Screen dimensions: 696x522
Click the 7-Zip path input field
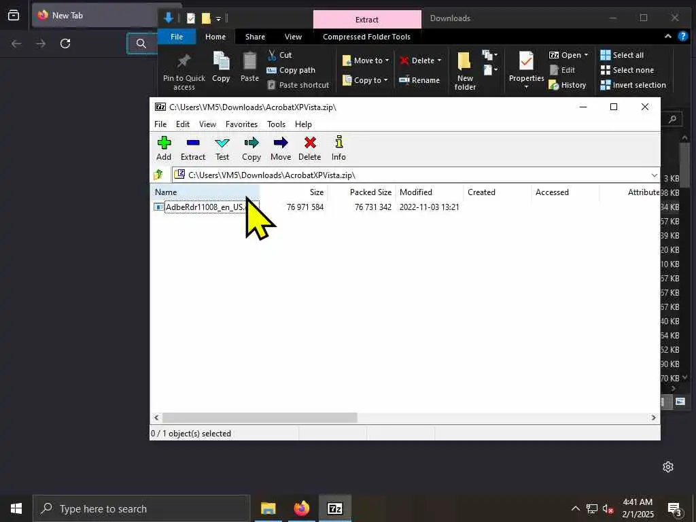[411, 175]
